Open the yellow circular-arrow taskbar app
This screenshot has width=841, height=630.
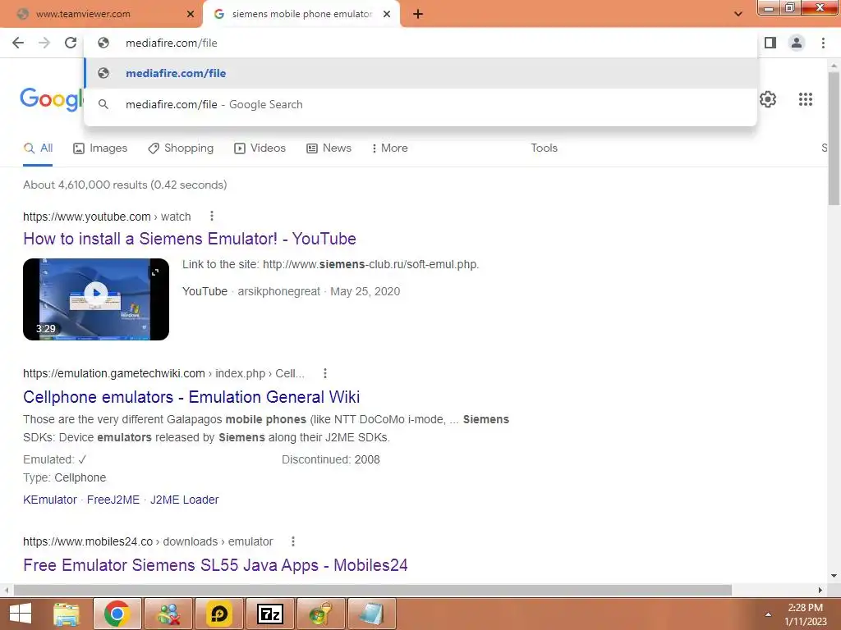218,614
